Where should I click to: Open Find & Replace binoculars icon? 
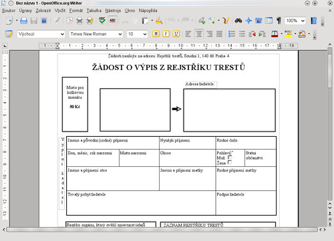click(238, 21)
